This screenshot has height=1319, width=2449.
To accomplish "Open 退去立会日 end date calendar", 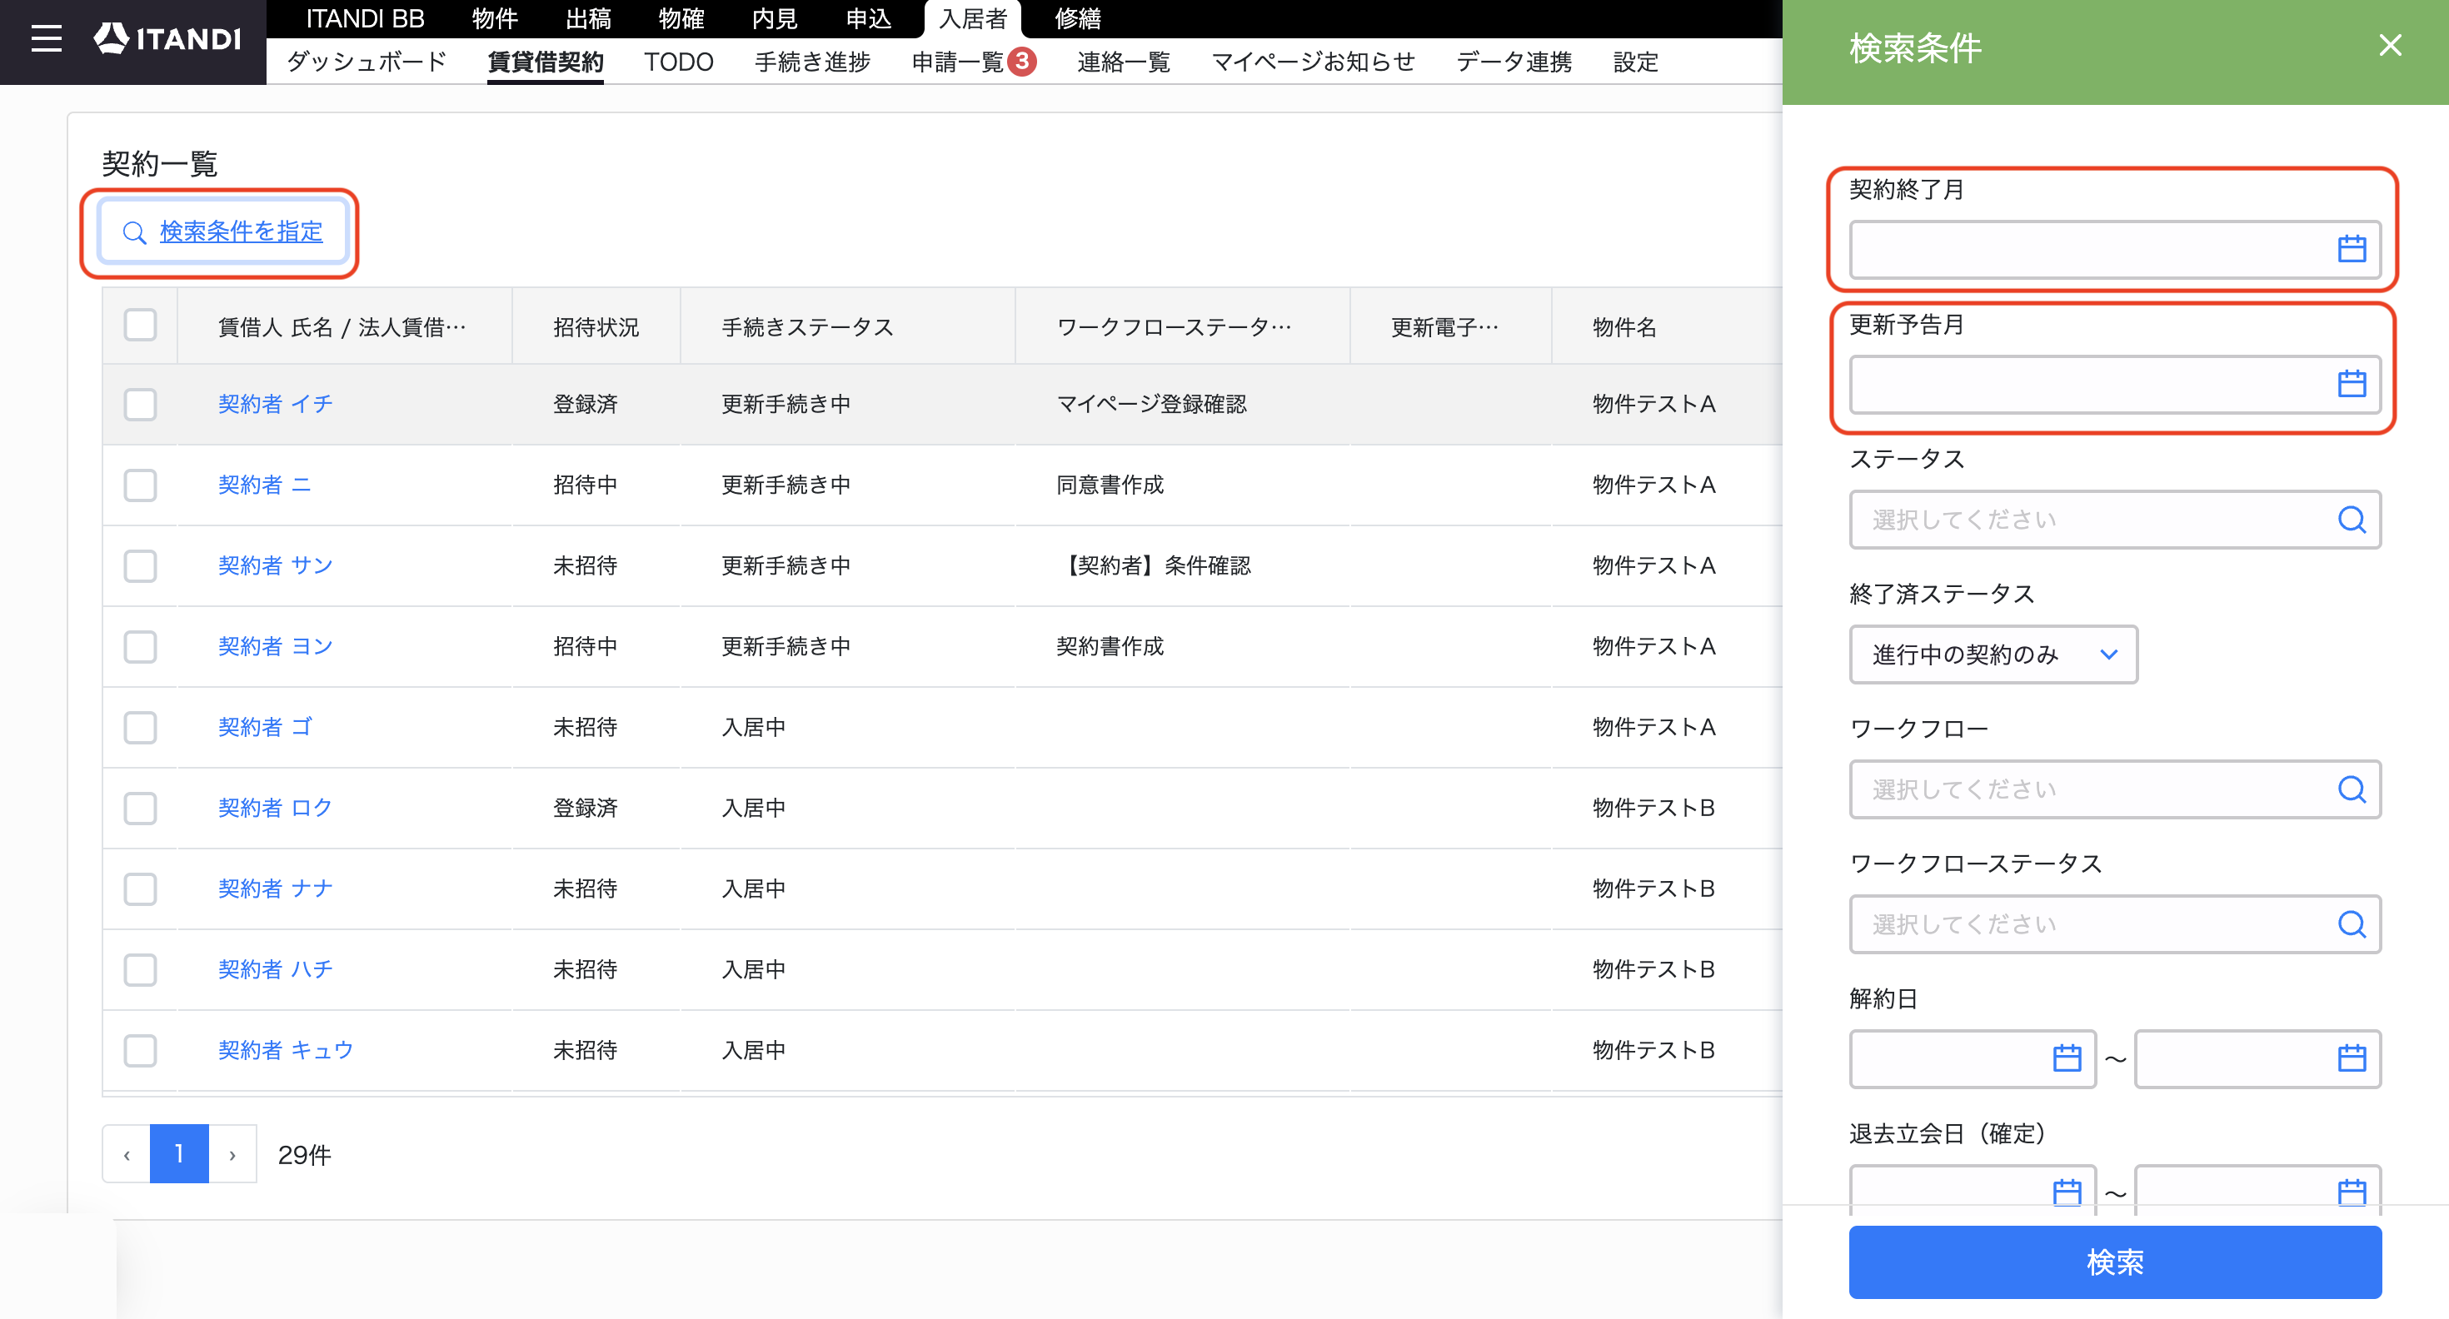I will pos(2351,1192).
